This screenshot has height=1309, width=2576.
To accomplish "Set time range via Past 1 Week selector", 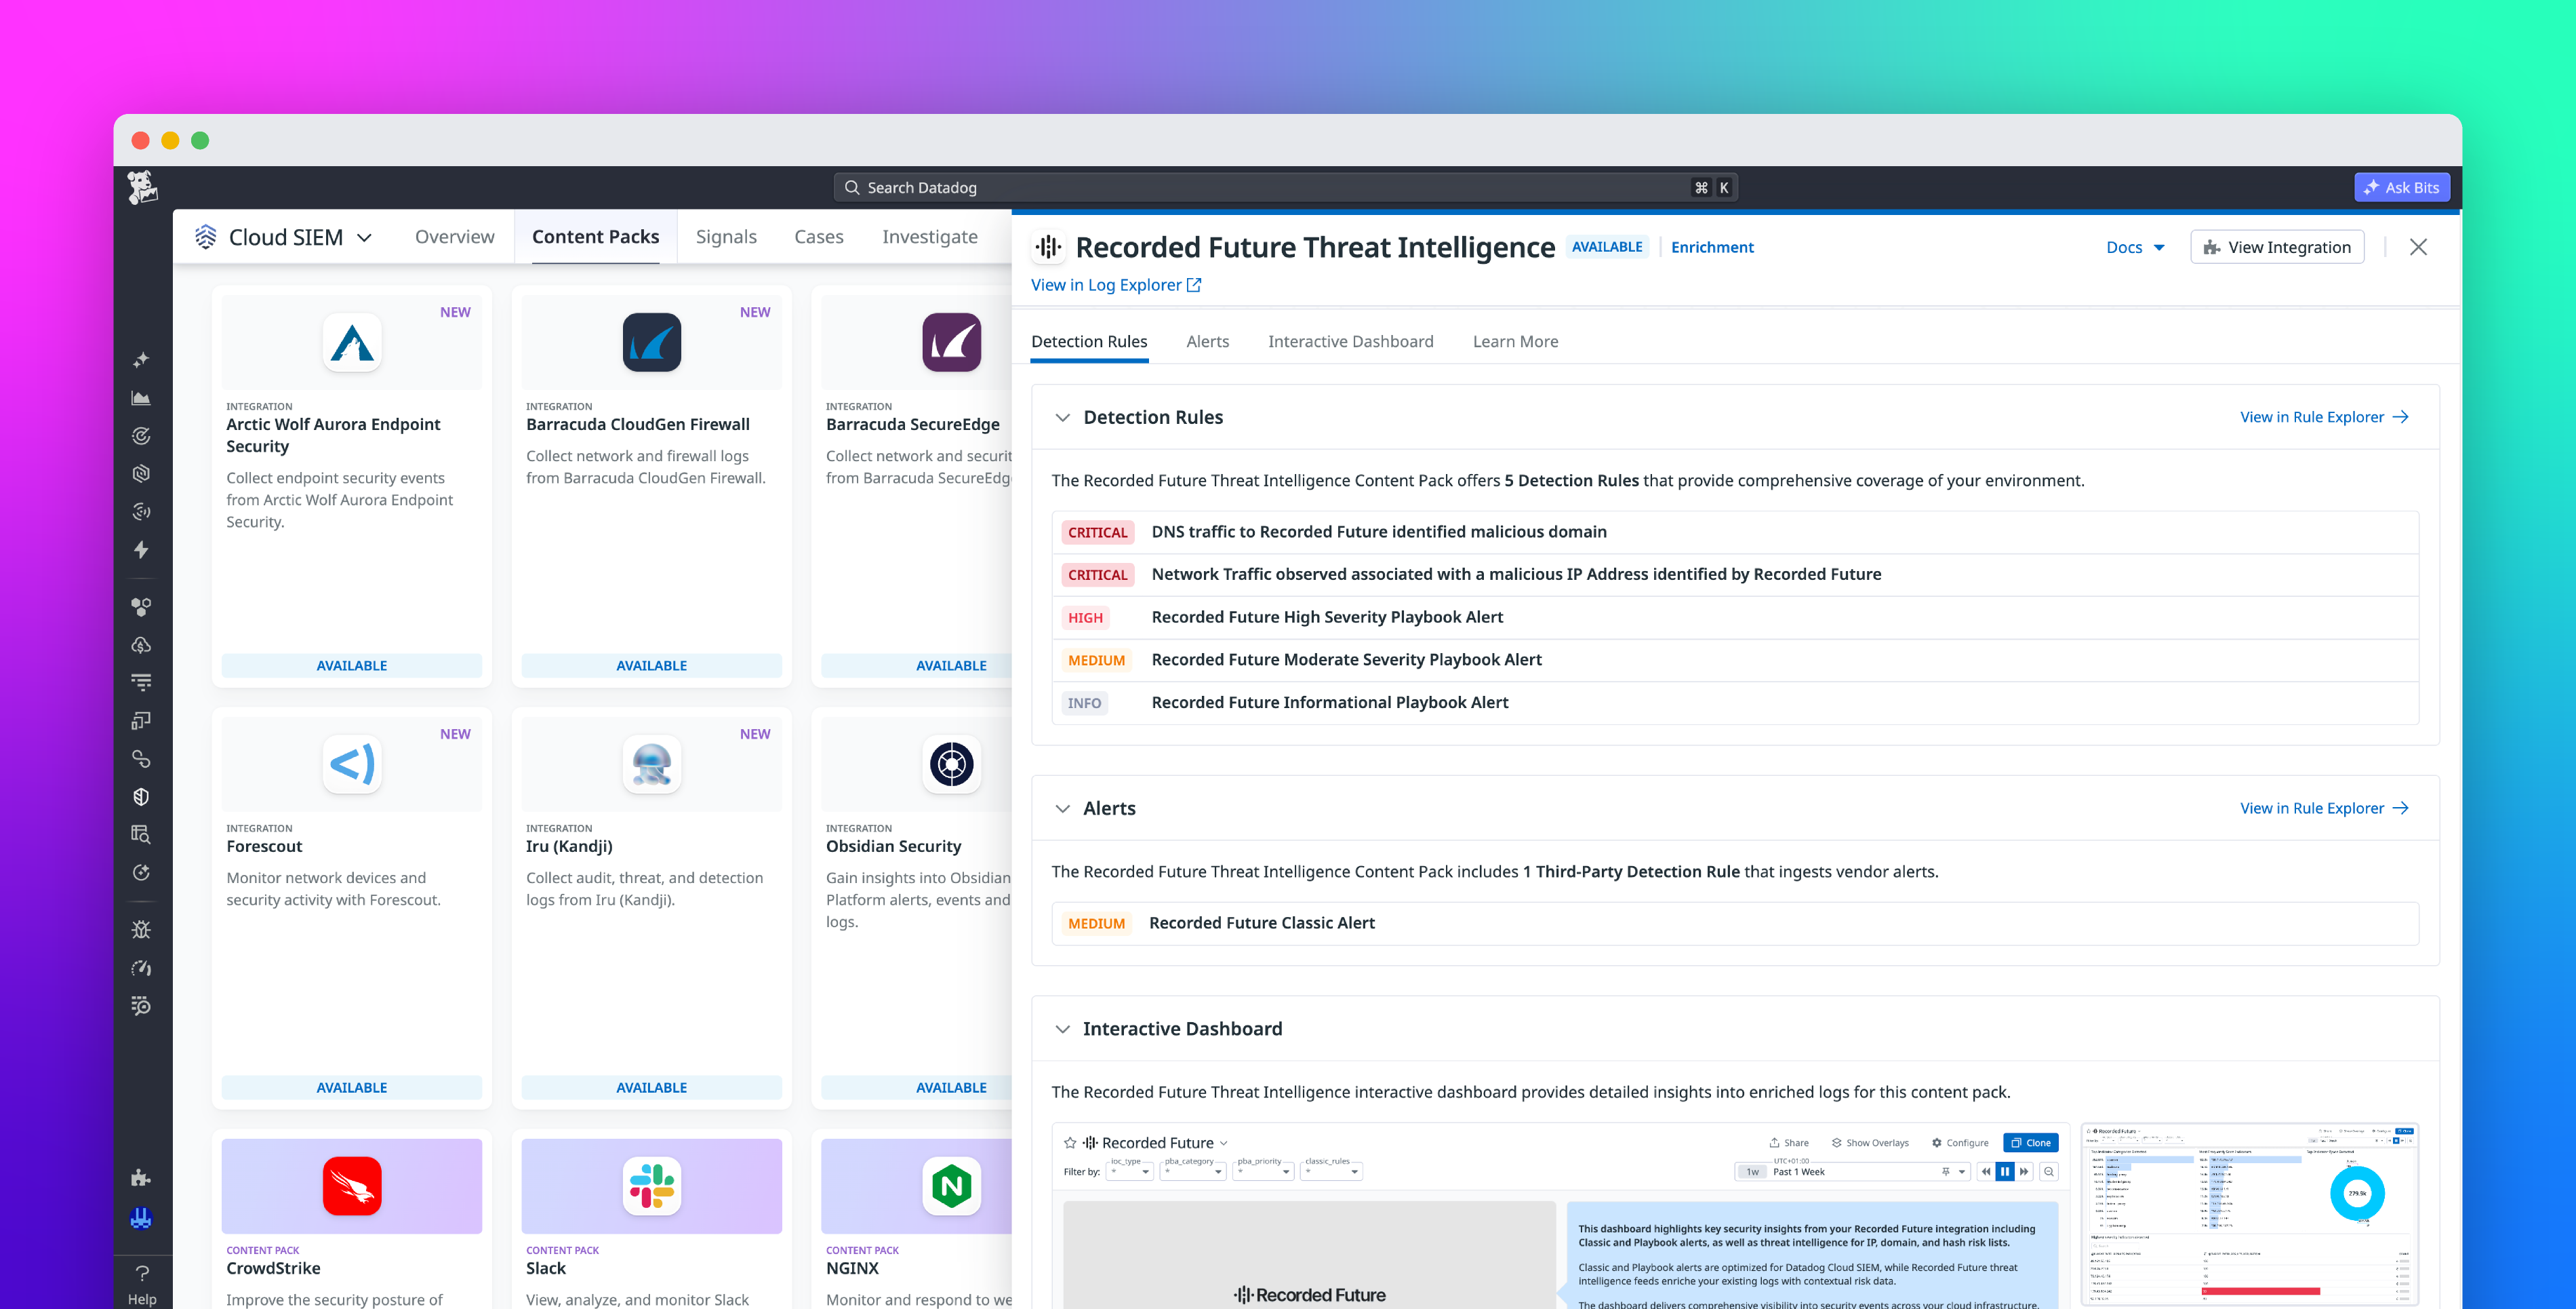I will tap(1800, 1171).
